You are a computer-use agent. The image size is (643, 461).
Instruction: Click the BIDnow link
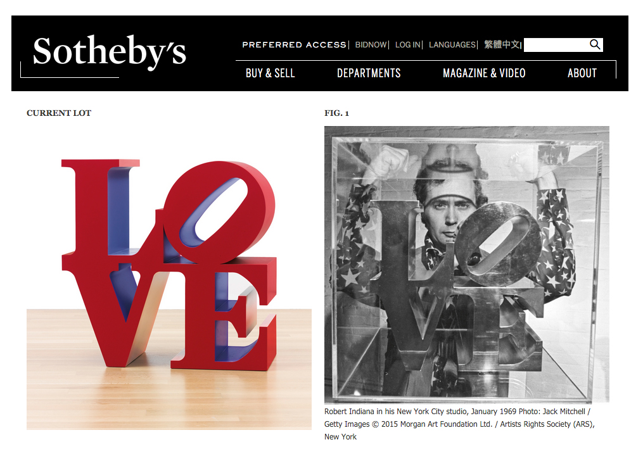[x=371, y=45]
